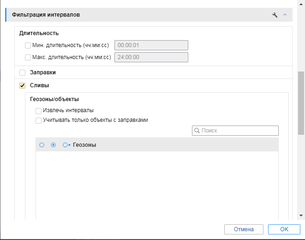Image resolution: width=305 pixels, height=240 pixels.
Task: Confirm with the OK button
Action: point(284,229)
